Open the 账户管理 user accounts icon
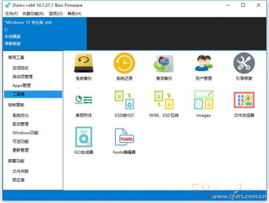Screen dimensions: 269x203 point(204,63)
